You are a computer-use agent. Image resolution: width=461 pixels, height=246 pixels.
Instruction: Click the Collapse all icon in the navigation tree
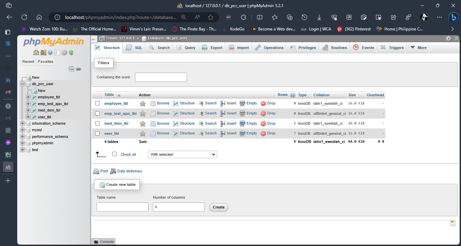(x=72, y=69)
